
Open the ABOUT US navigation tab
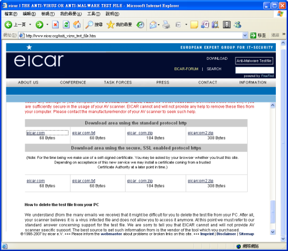point(28,82)
